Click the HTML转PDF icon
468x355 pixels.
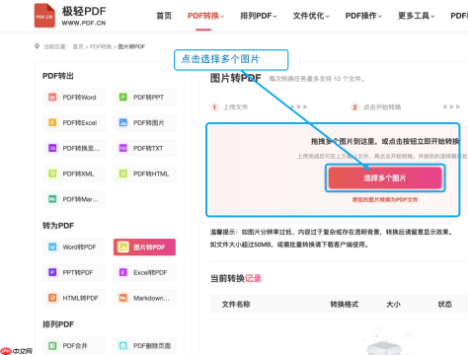pyautogui.click(x=52, y=298)
